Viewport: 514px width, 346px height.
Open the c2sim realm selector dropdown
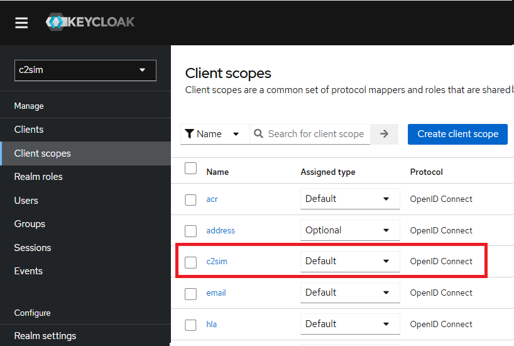(x=85, y=70)
